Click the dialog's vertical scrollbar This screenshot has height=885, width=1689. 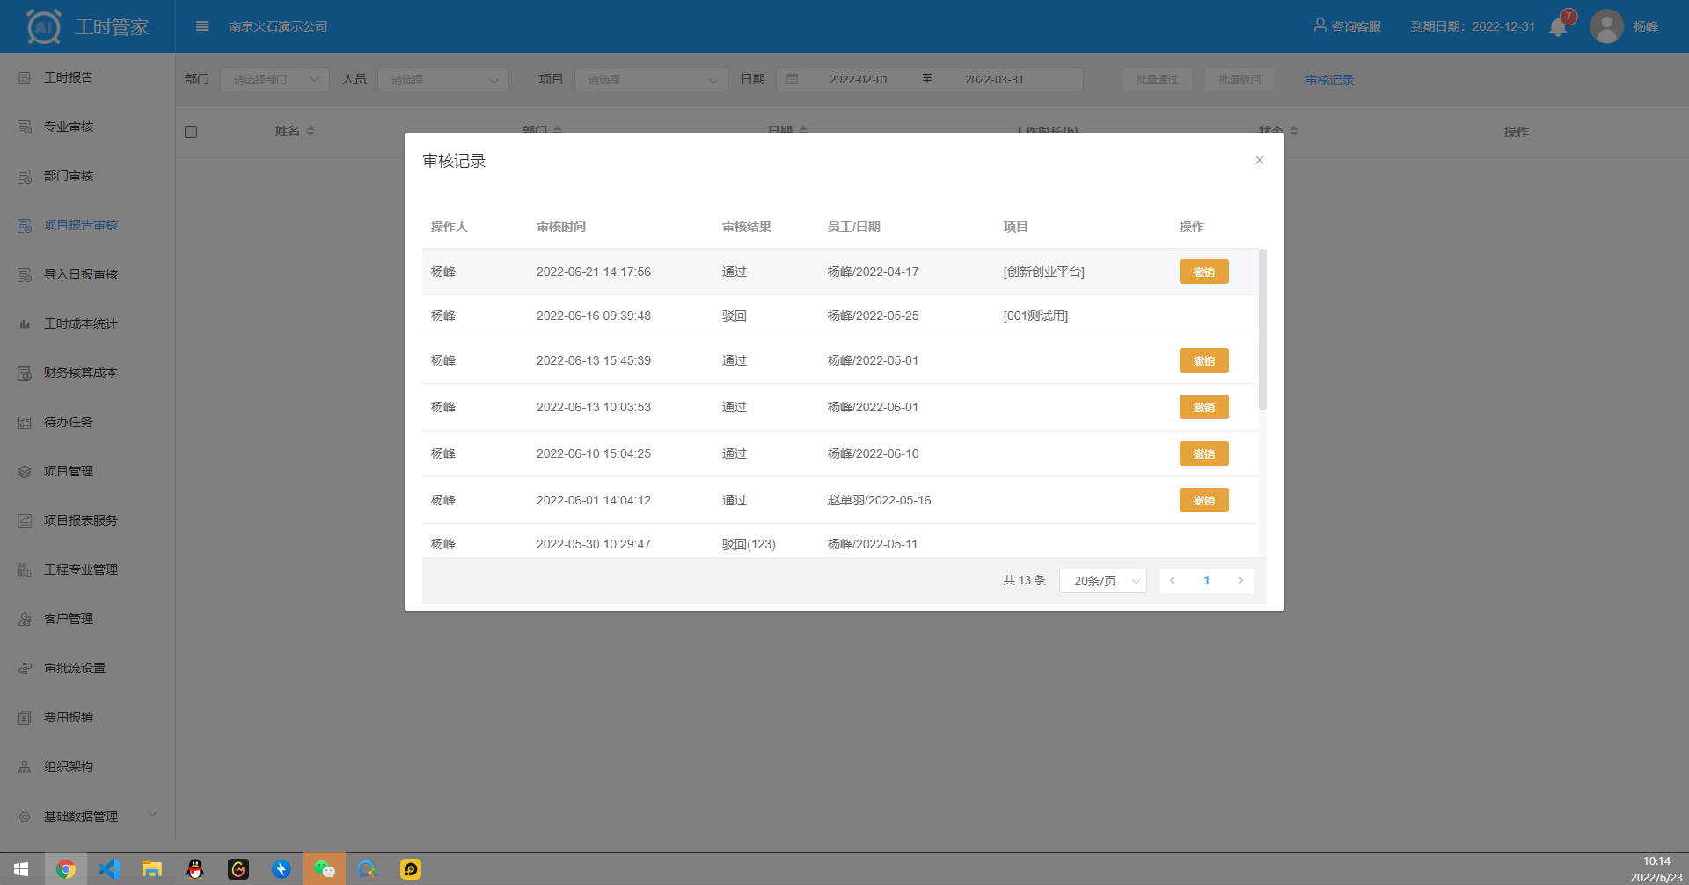(x=1262, y=330)
